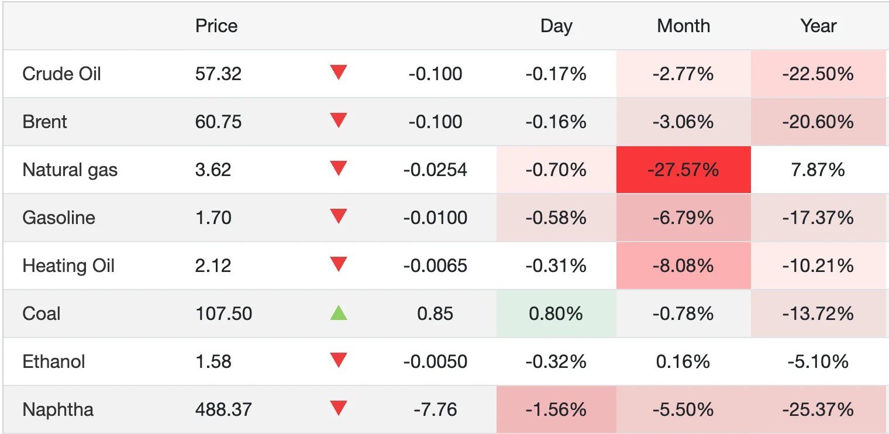Image resolution: width=889 pixels, height=434 pixels.
Task: Select the Naphtha commodity name
Action: point(57,409)
